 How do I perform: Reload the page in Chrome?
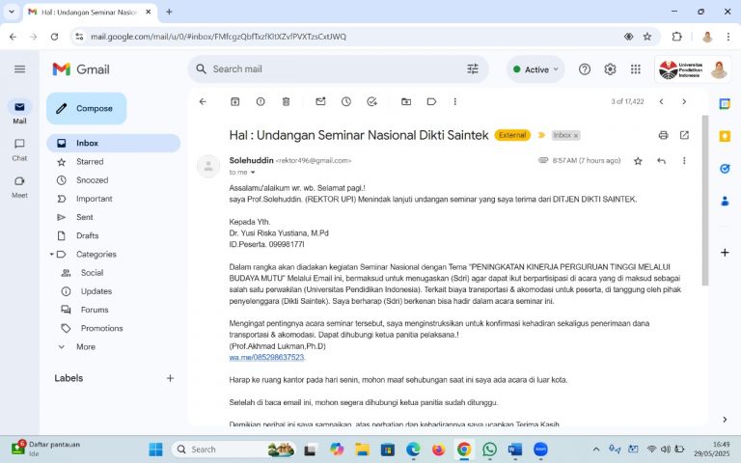pos(54,37)
